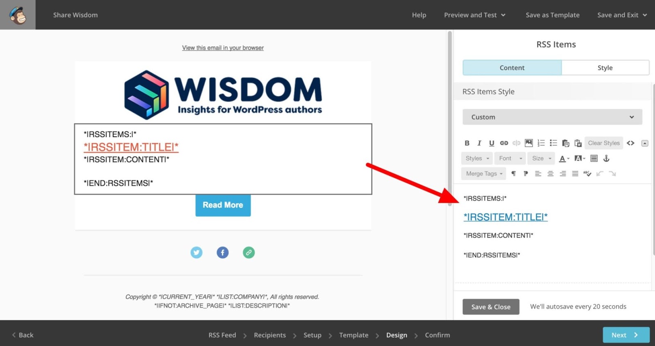Open the source code view icon
The height and width of the screenshot is (346, 655).
tap(630, 143)
